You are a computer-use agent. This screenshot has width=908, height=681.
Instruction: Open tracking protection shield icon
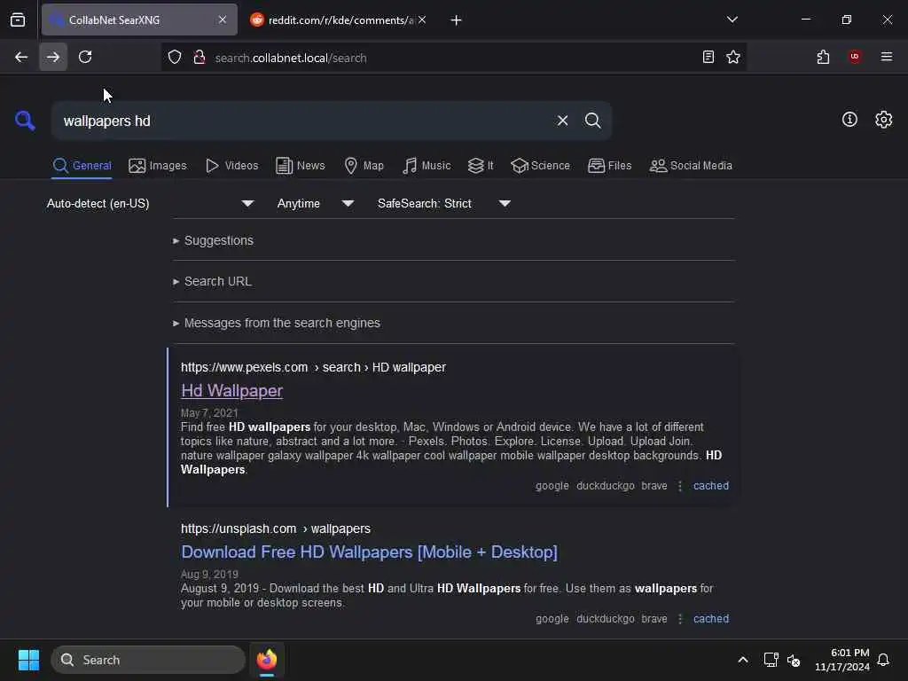pyautogui.click(x=175, y=57)
